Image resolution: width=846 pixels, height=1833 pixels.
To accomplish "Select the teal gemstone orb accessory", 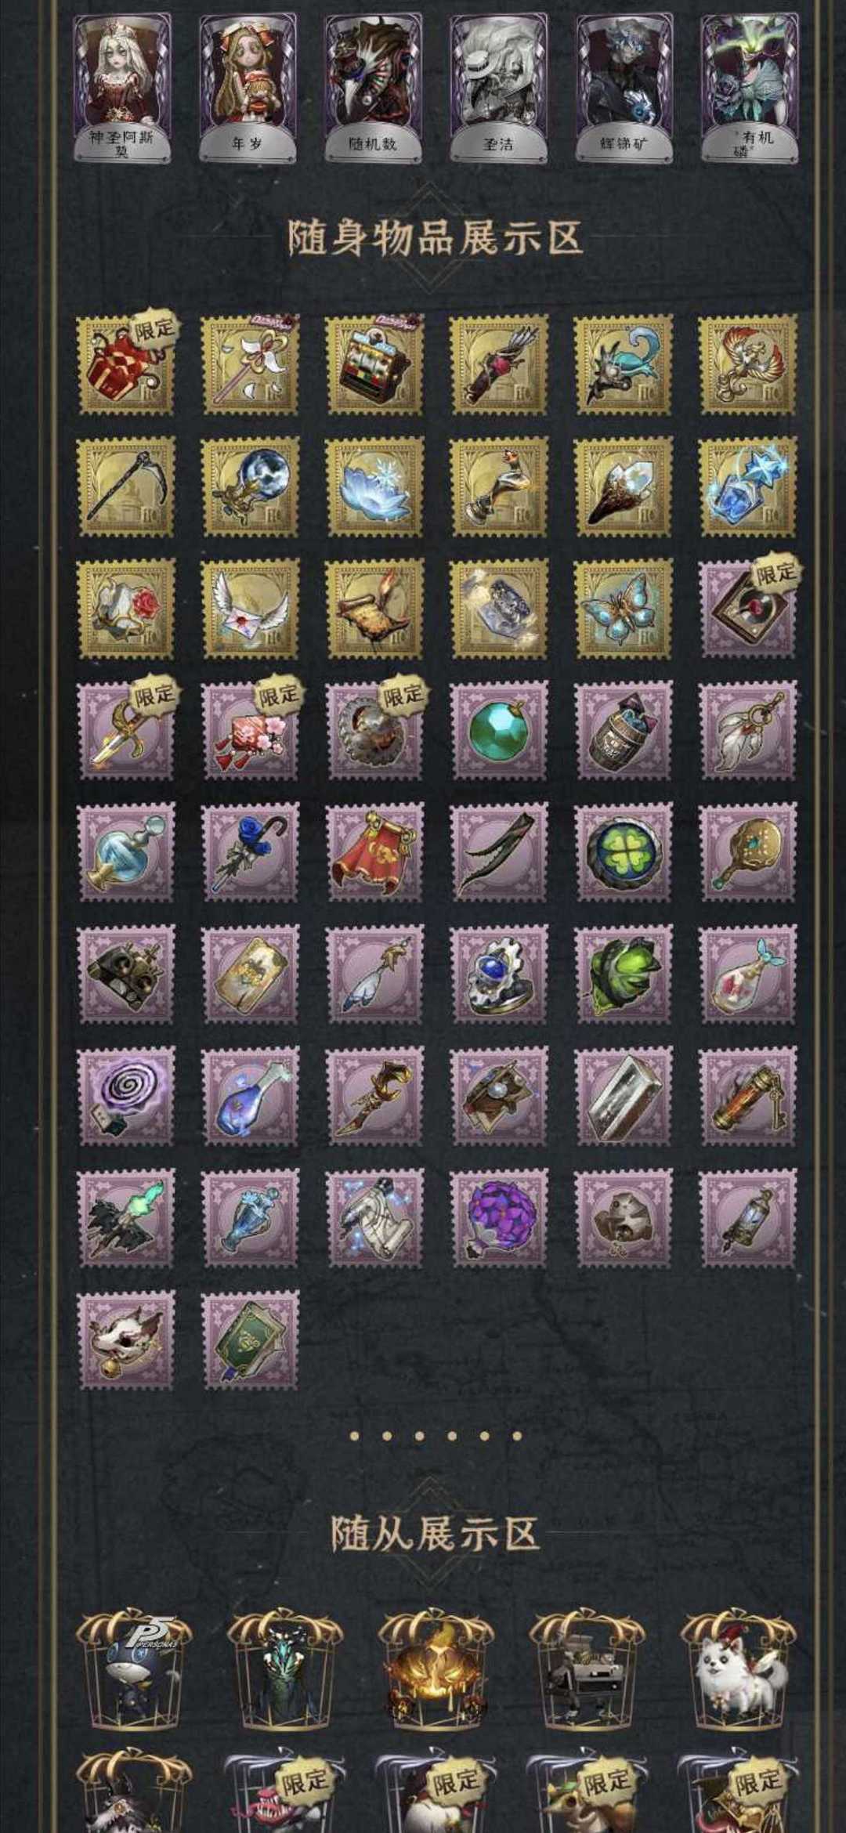I will point(499,729).
